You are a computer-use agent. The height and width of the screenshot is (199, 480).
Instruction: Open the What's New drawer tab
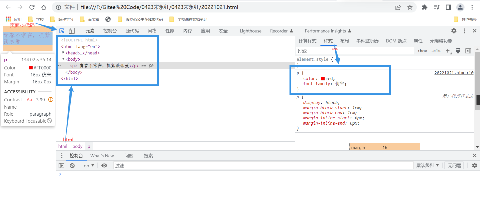click(x=102, y=156)
